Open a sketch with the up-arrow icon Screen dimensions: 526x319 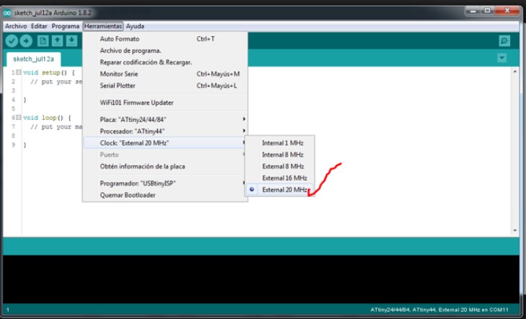pos(57,41)
